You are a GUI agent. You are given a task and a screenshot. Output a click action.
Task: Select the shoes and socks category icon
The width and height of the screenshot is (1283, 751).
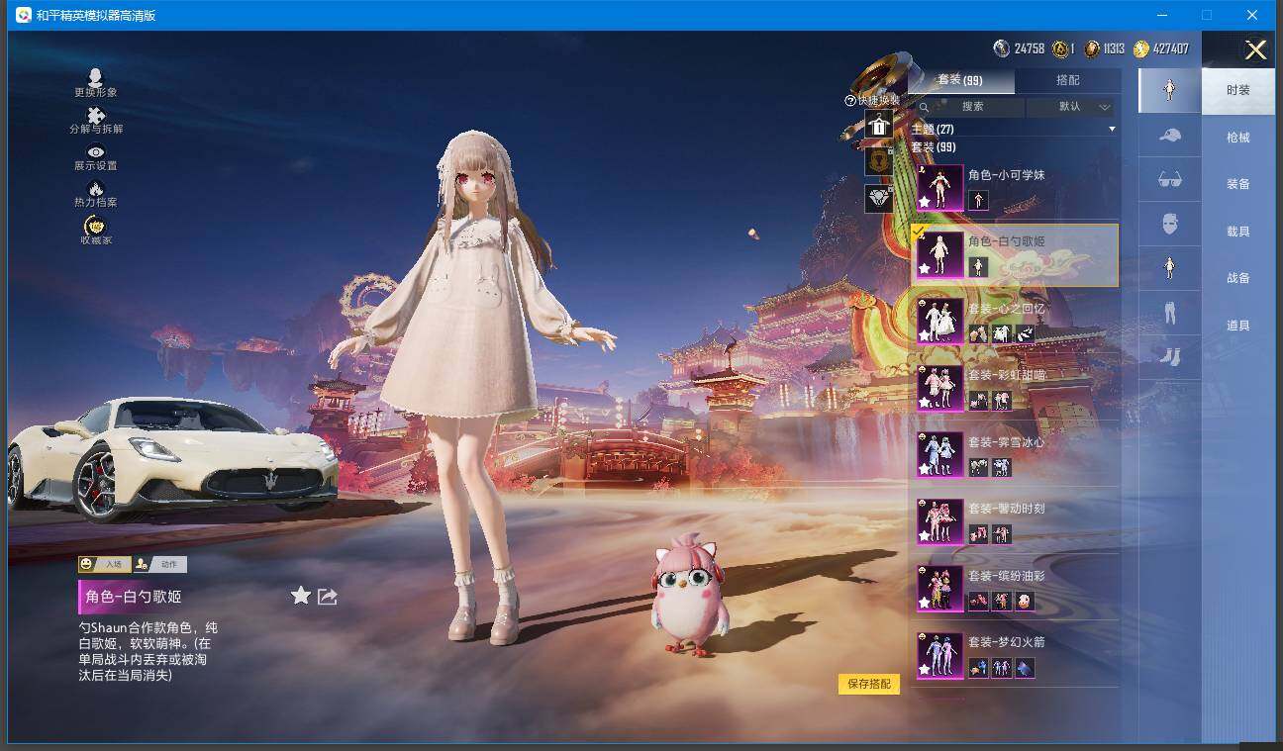[x=1169, y=356]
